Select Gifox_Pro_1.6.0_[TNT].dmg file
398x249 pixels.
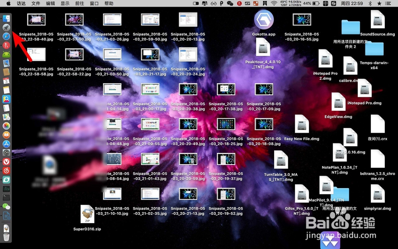click(x=302, y=194)
